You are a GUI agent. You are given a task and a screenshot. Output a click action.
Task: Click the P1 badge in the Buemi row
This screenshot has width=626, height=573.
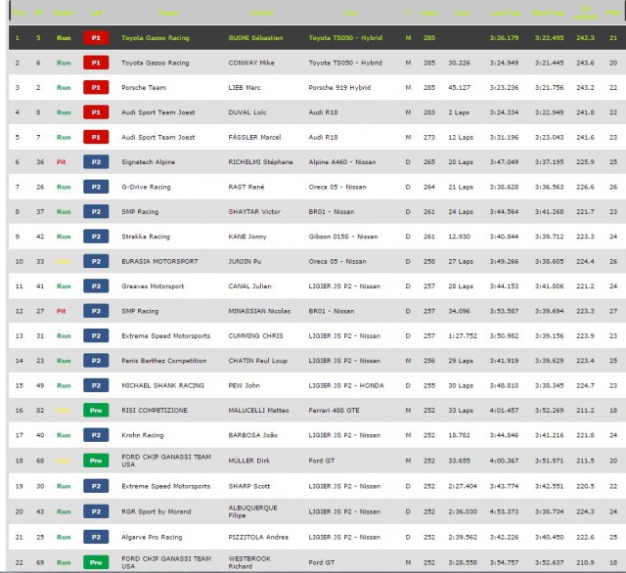tap(96, 38)
